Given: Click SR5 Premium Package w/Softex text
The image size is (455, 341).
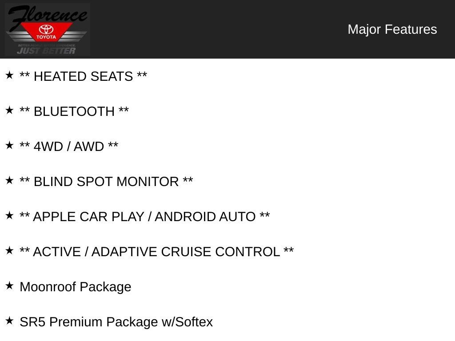Looking at the screenshot, I should tap(116, 322).
